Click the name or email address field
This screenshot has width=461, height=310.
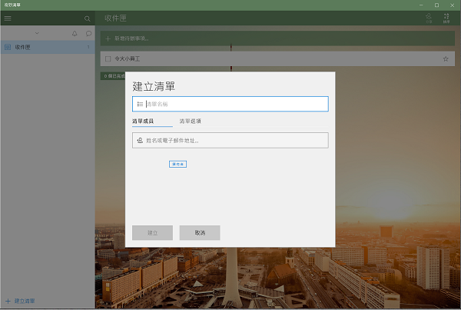230,141
